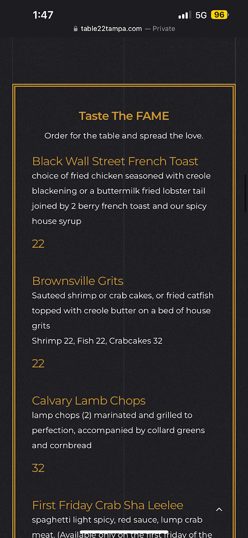Open the table22tampa.com address bar
Screen dimensions: 248x538
coord(111,29)
